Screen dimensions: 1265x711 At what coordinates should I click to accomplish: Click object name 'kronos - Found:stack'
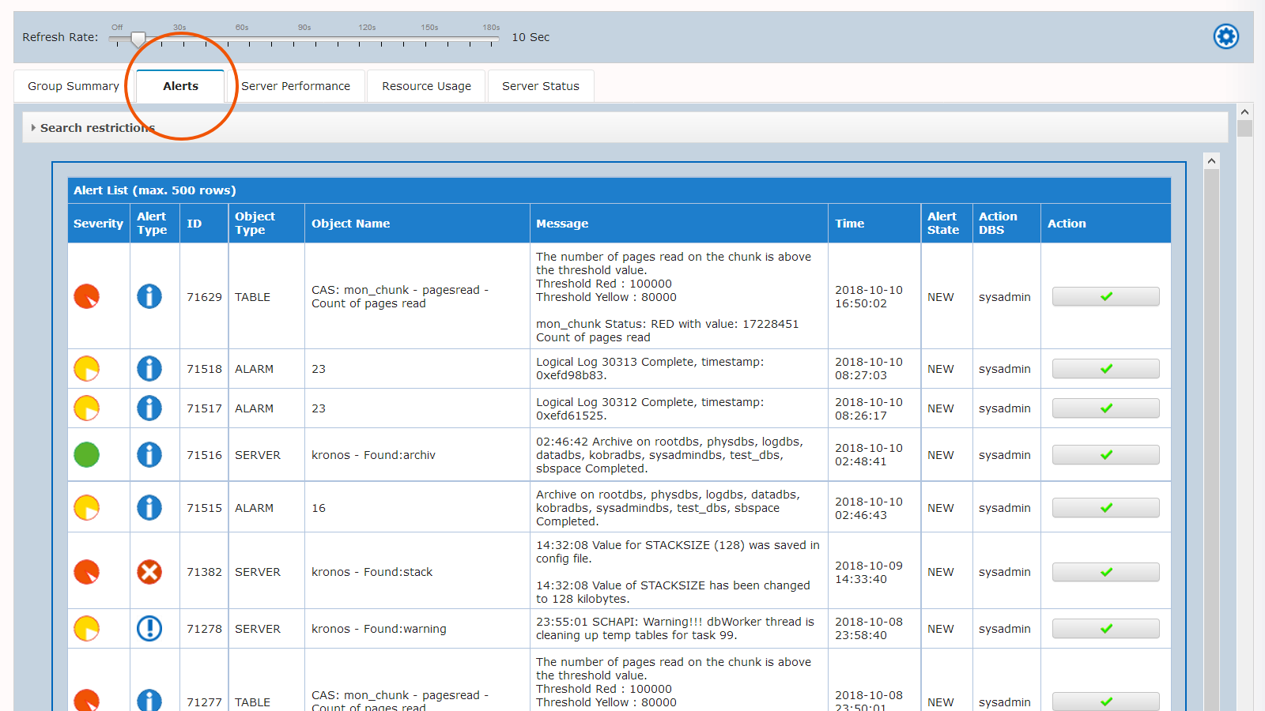(372, 572)
